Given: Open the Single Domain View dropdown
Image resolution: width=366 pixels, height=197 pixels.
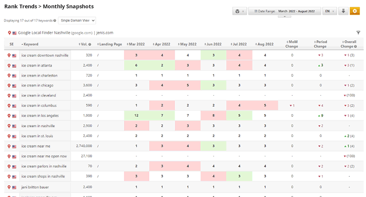Looking at the screenshot, I should 77,20.
